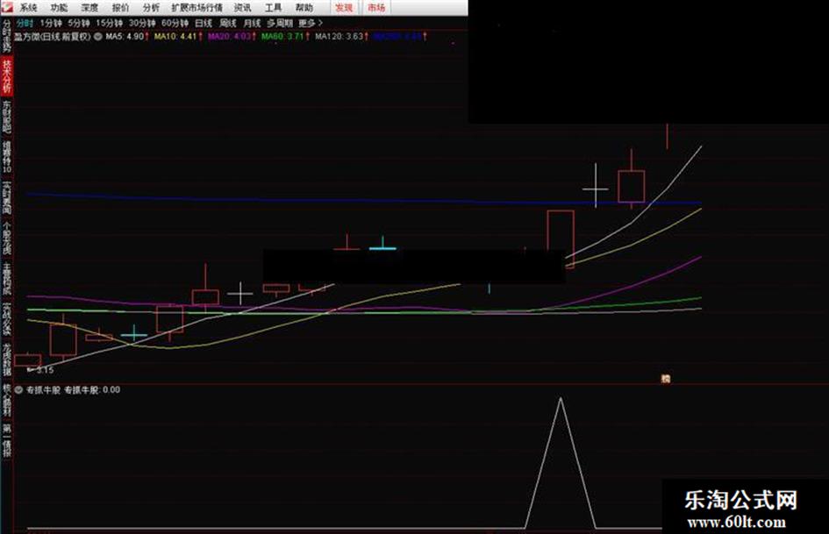829x534 pixels.
Task: Open the 工具 menu
Action: [274, 7]
